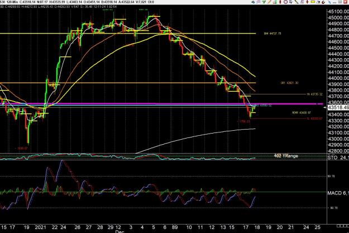Open the bar chart style icon
Screen dimensions: 349x233
(275, 2)
